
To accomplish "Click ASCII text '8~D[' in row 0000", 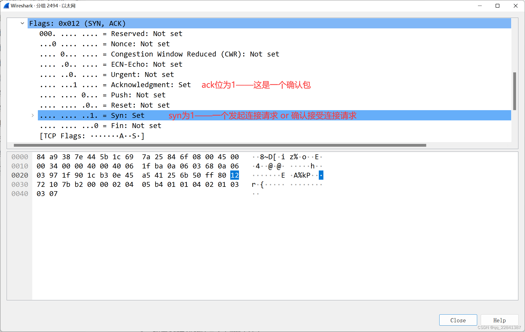I will [x=268, y=157].
